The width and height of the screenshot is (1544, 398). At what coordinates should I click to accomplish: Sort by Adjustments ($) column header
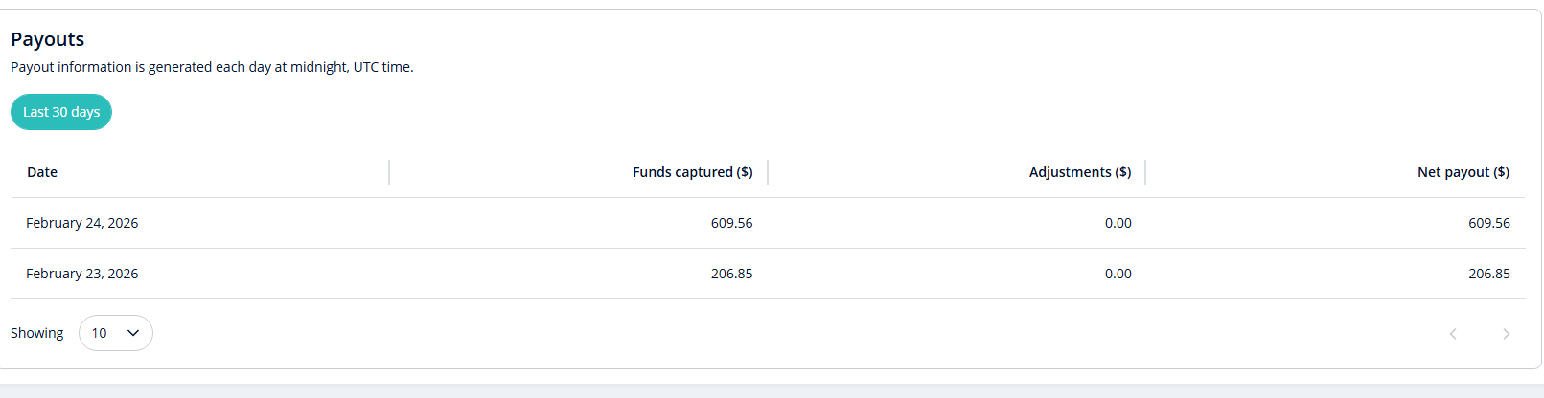[x=1079, y=172]
